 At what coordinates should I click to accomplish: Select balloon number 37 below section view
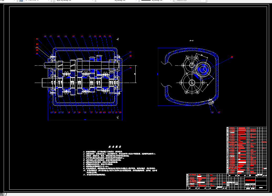pyautogui.click(x=219, y=112)
